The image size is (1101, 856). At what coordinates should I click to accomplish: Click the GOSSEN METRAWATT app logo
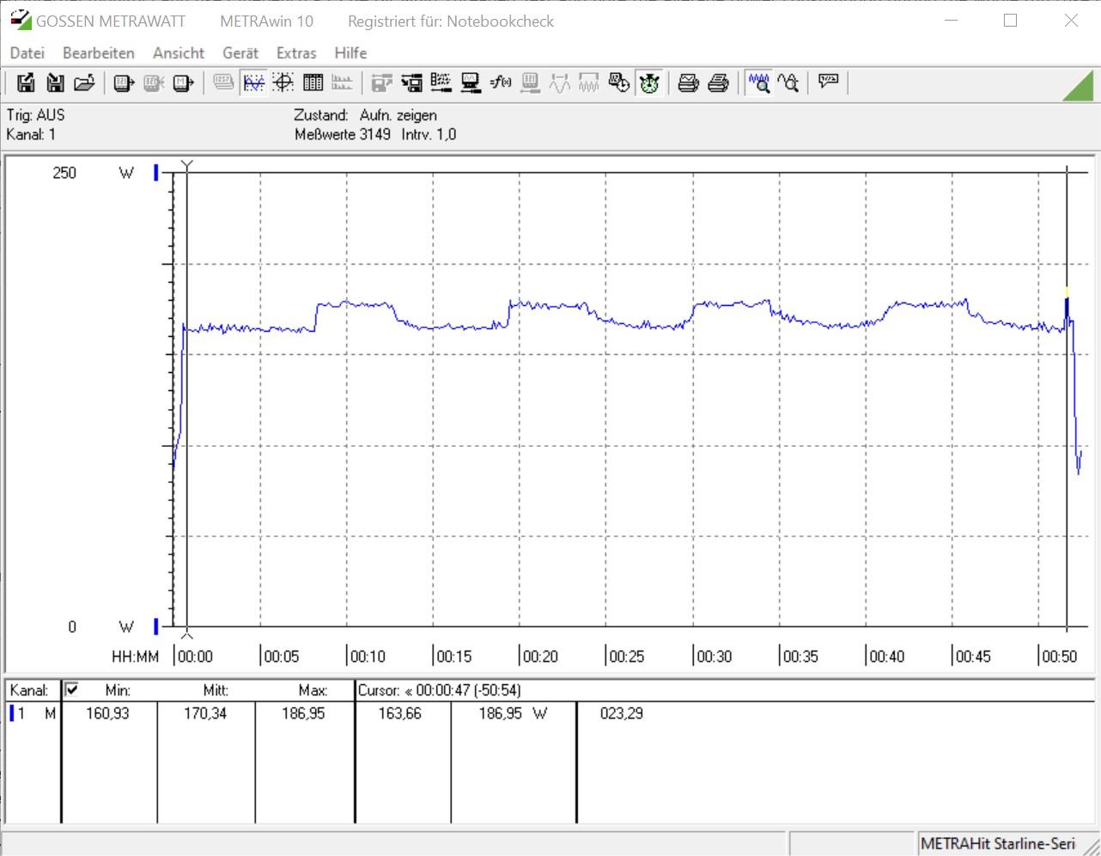click(21, 20)
